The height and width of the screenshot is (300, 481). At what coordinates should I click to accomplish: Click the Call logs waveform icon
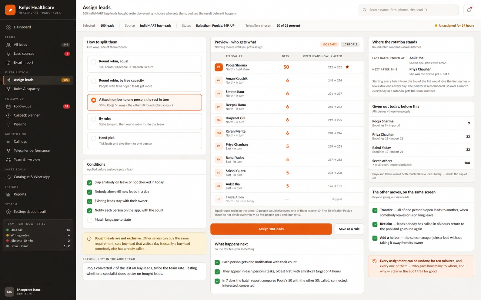[8, 142]
